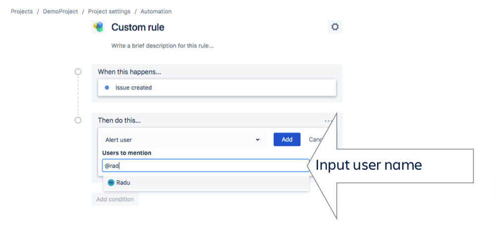Click the cube project icon beside Custom rule
This screenshot has height=246, width=495.
click(98, 27)
